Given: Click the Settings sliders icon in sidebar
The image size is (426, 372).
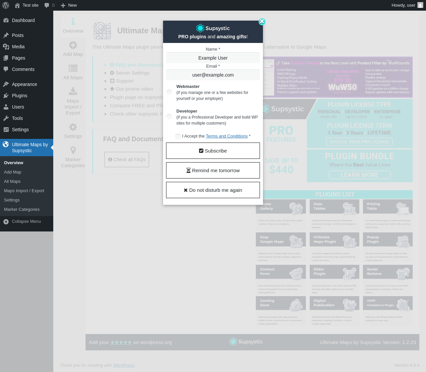Looking at the screenshot, I should tap(6, 130).
